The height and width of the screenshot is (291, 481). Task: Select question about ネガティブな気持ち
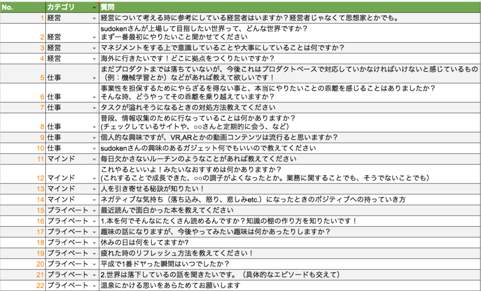(290, 199)
